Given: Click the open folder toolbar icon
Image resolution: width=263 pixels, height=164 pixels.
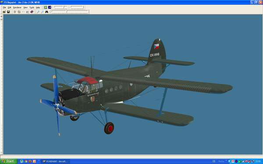Looking at the screenshot, I should [x=4, y=12].
